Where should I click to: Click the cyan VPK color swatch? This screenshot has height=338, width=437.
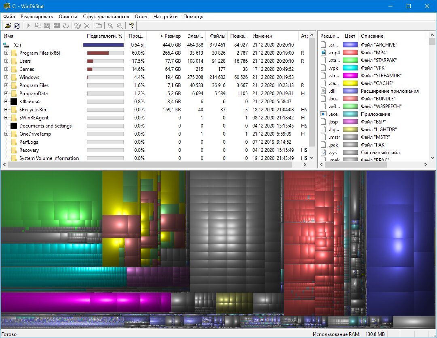tap(350, 68)
